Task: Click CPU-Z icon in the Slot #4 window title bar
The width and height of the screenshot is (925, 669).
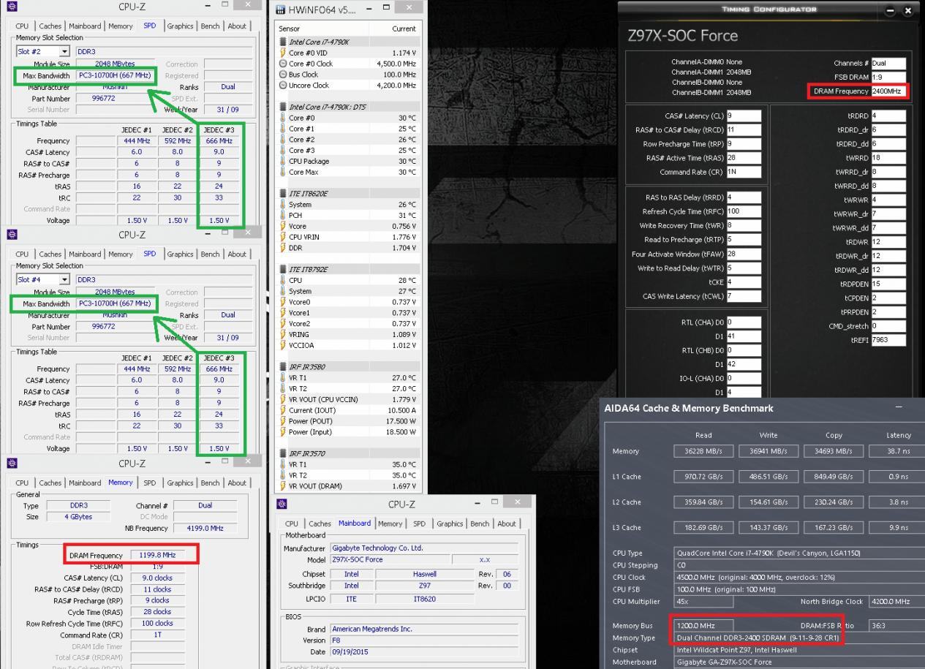Action: coord(12,235)
